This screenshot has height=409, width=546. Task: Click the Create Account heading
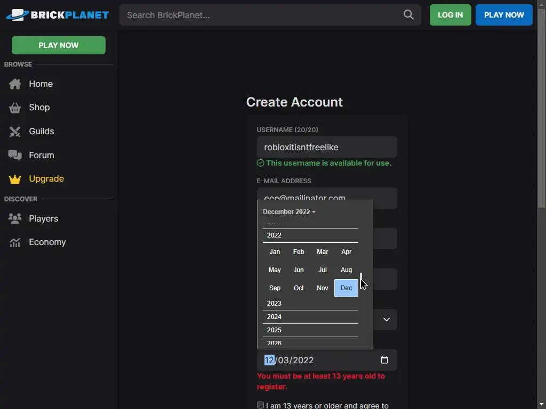click(294, 102)
